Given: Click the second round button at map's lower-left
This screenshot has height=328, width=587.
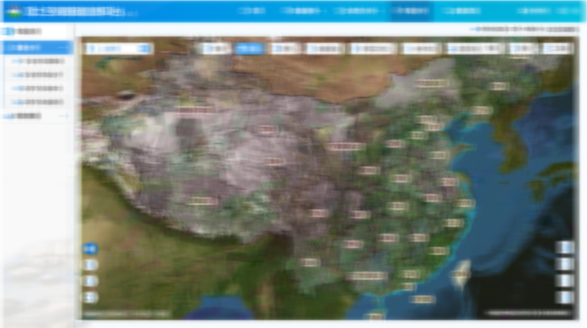Looking at the screenshot, I should pyautogui.click(x=90, y=265).
